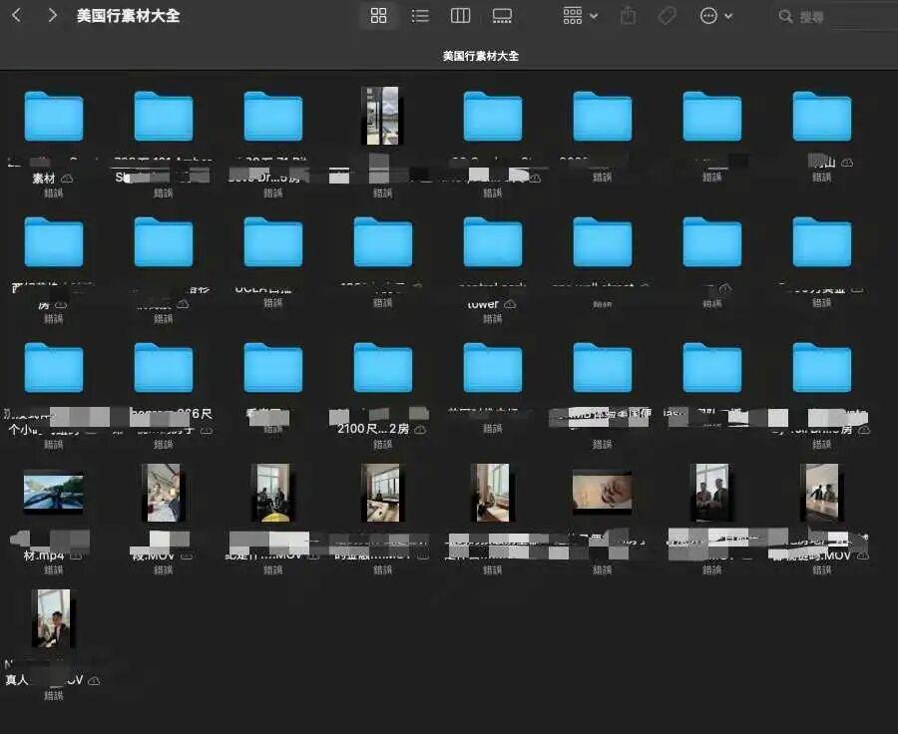The width and height of the screenshot is (898, 734).
Task: Click cloud download icon beside tower folder
Action: coord(510,304)
